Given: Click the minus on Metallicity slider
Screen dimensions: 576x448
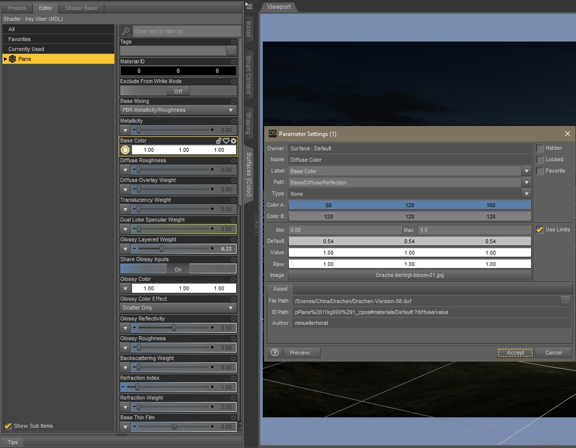Looking at the screenshot, I should tap(135, 130).
